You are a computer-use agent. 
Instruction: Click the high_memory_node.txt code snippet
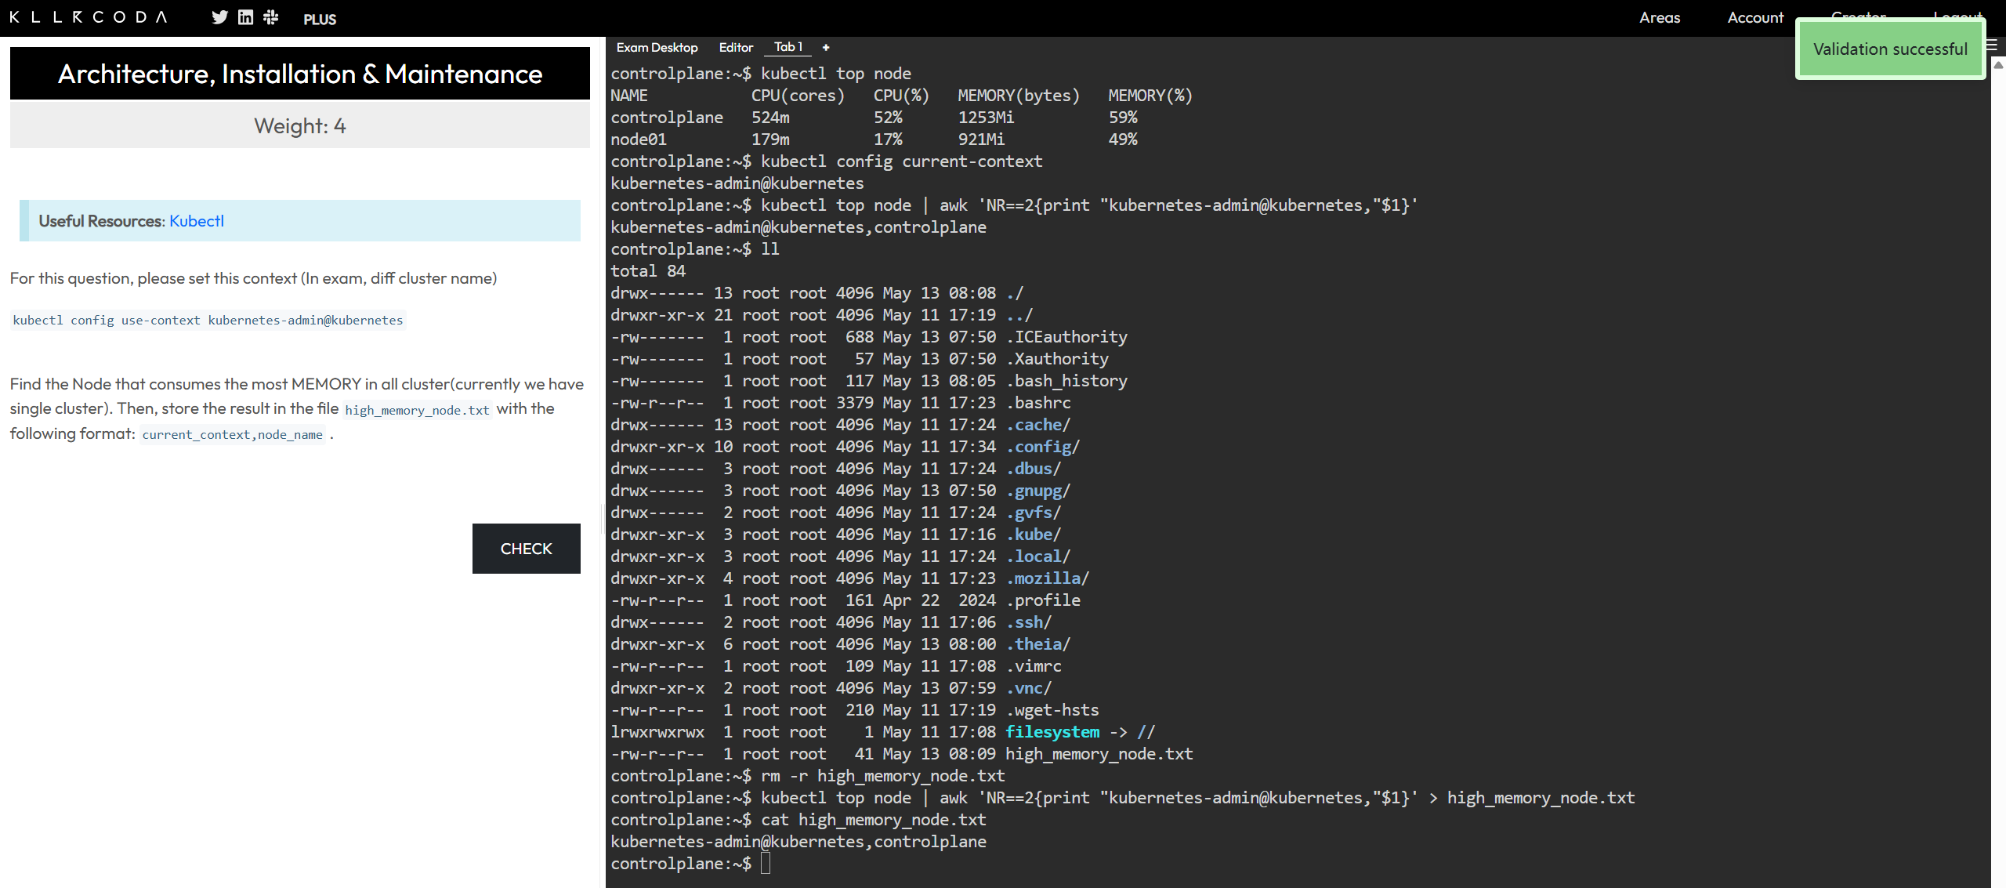[417, 410]
